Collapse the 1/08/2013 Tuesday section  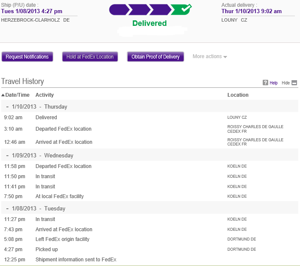8,208
